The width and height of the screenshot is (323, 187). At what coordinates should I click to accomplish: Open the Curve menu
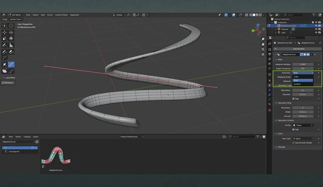pyautogui.click(x=50, y=15)
